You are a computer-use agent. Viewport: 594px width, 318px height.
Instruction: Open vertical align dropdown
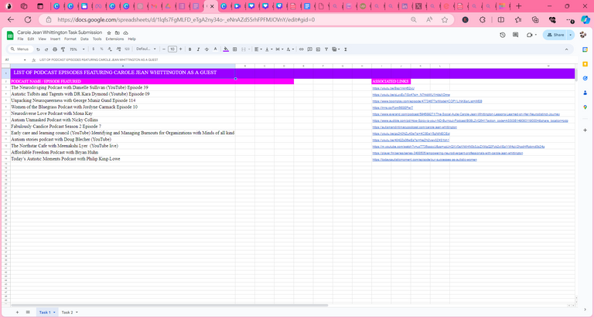[x=268, y=49]
